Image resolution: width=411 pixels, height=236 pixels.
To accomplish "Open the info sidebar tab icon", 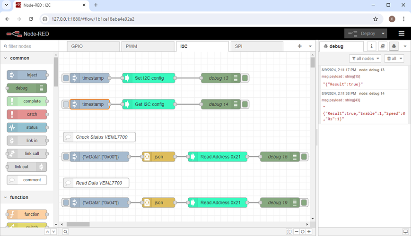I will [x=371, y=46].
